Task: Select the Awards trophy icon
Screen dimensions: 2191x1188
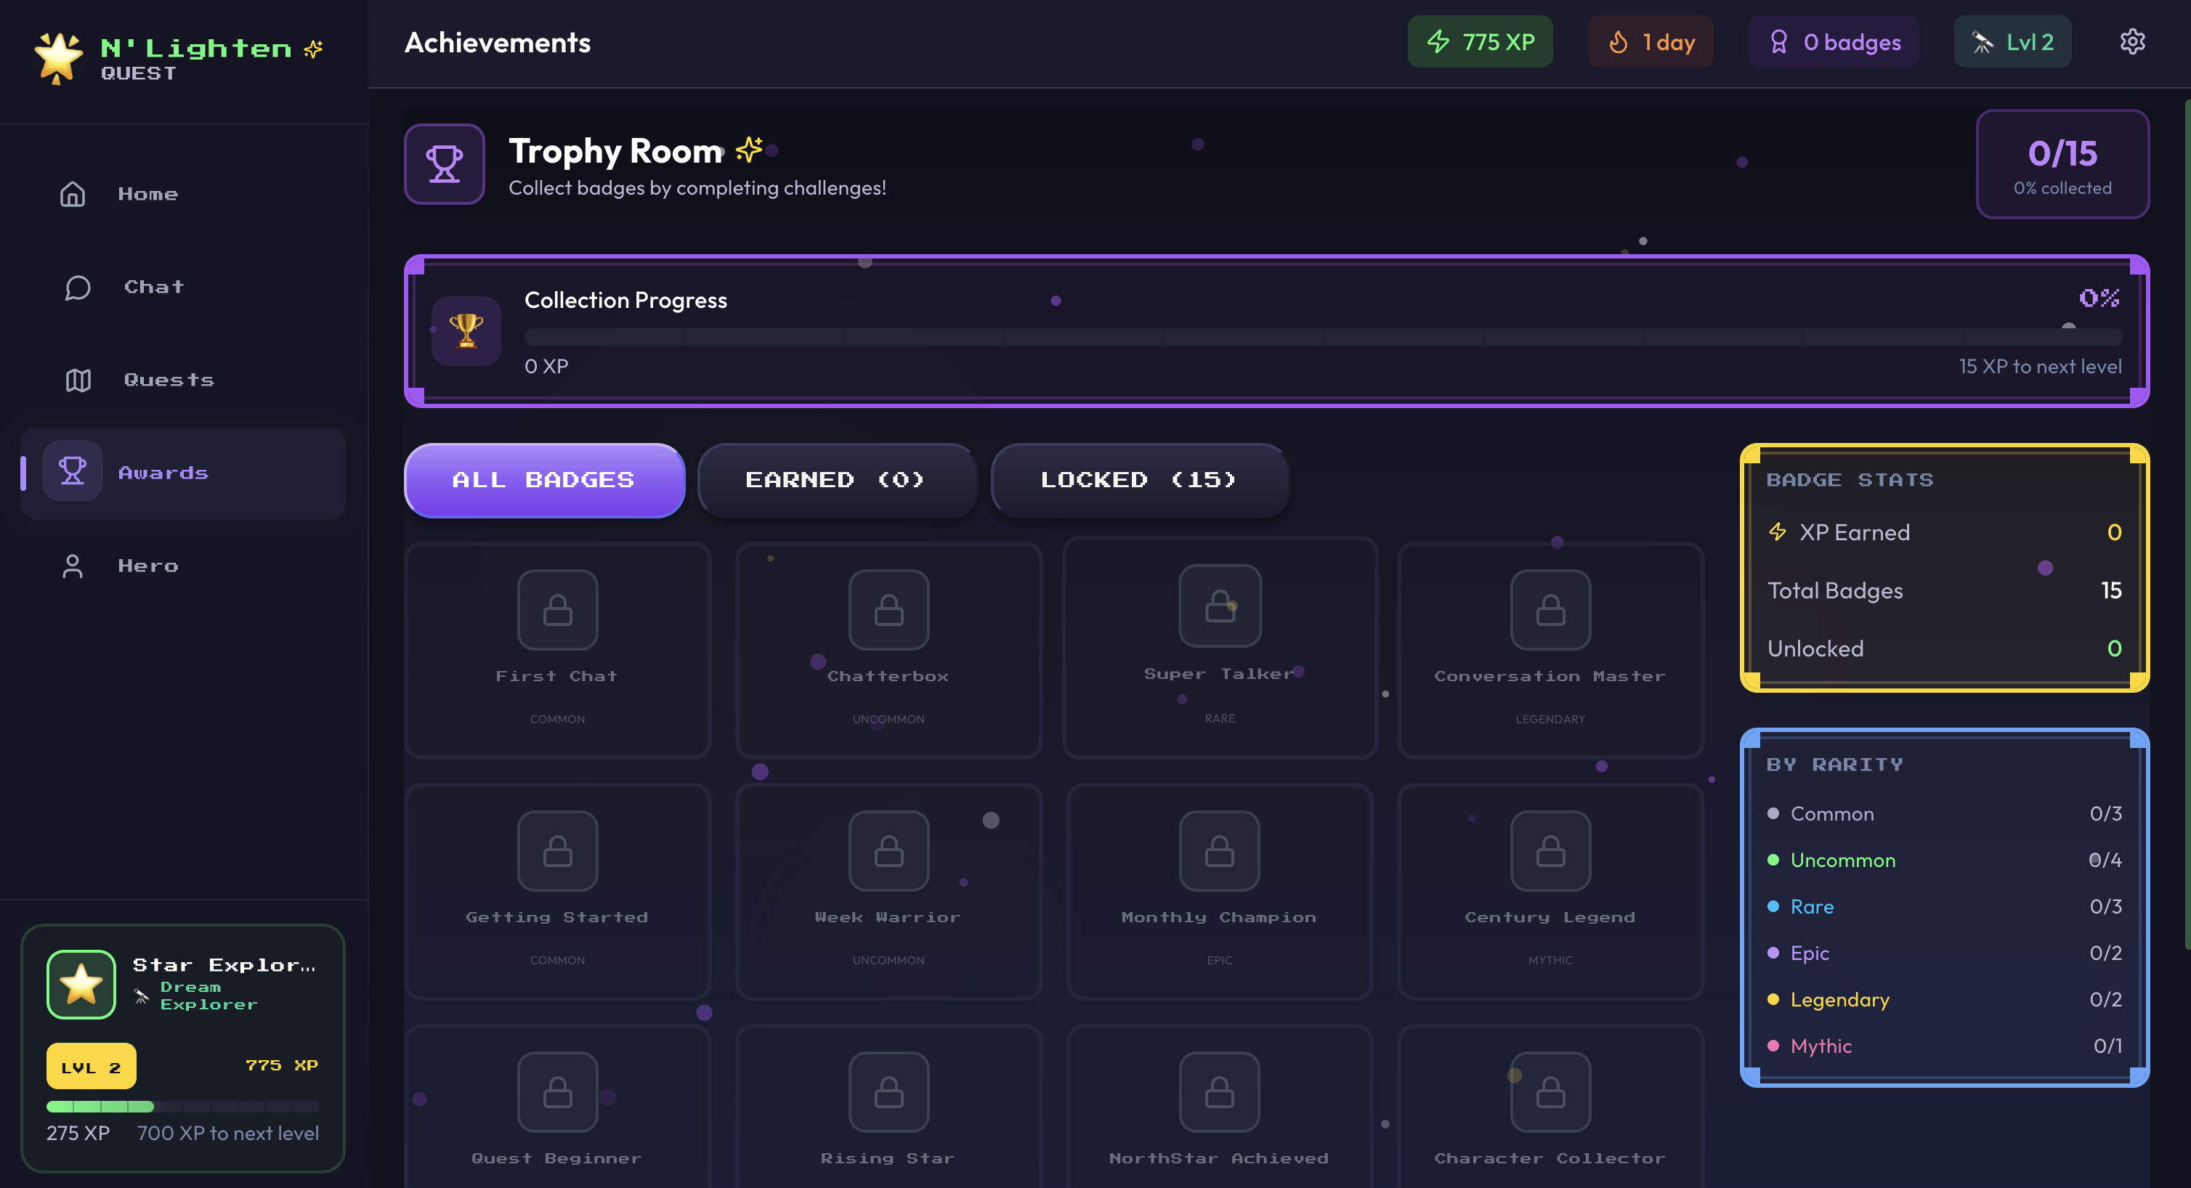Action: [73, 472]
